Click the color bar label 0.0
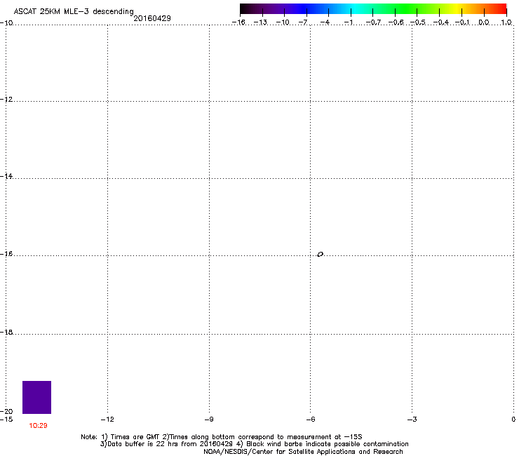Image resolution: width=519 pixels, height=456 pixels. coord(484,22)
